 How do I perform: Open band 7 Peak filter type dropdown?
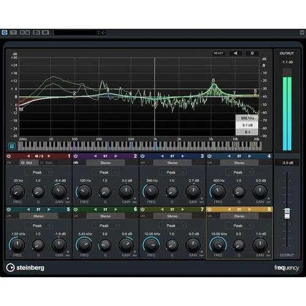pos(173,226)
